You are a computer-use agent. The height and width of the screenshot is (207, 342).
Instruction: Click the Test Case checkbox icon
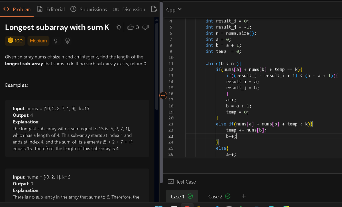[x=171, y=181]
